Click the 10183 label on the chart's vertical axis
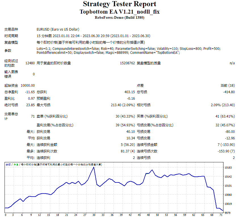 coord(229,168)
